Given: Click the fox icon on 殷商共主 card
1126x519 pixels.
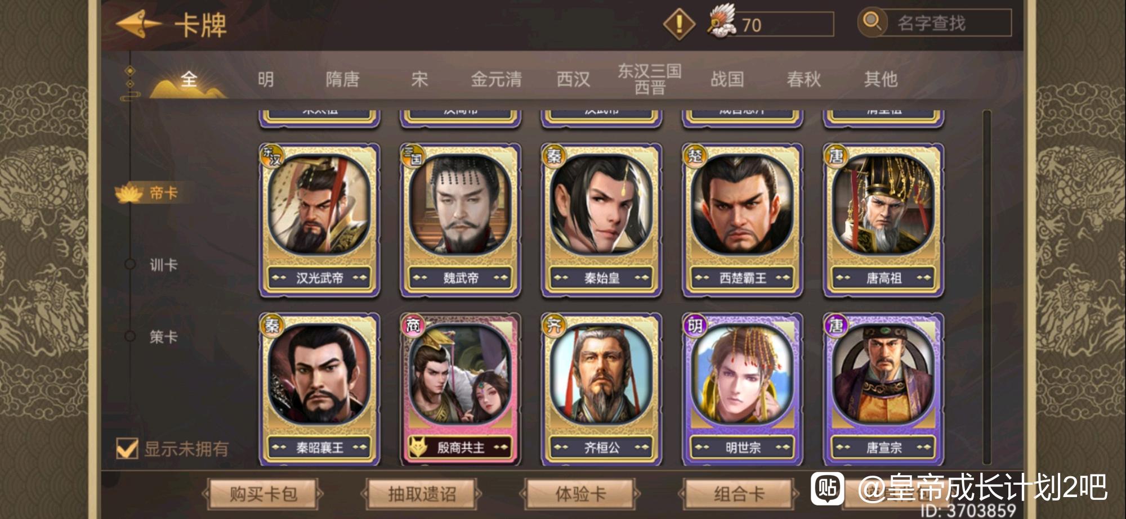Looking at the screenshot, I should coord(418,448).
